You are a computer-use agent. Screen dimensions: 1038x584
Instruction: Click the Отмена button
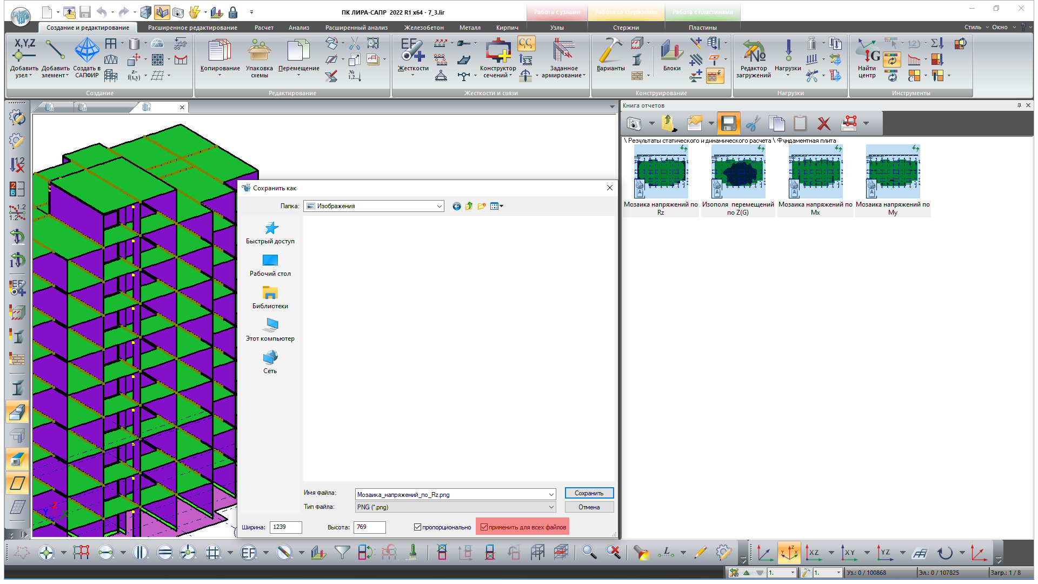pyautogui.click(x=589, y=507)
